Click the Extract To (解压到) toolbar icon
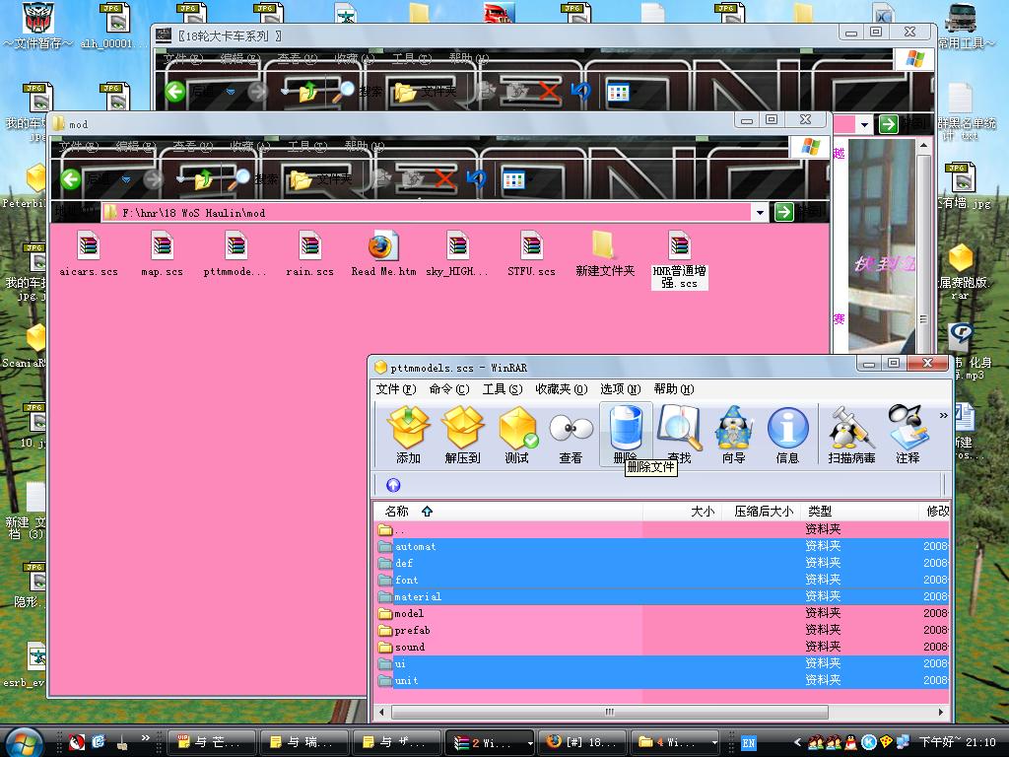Image resolution: width=1009 pixels, height=757 pixels. [x=462, y=434]
